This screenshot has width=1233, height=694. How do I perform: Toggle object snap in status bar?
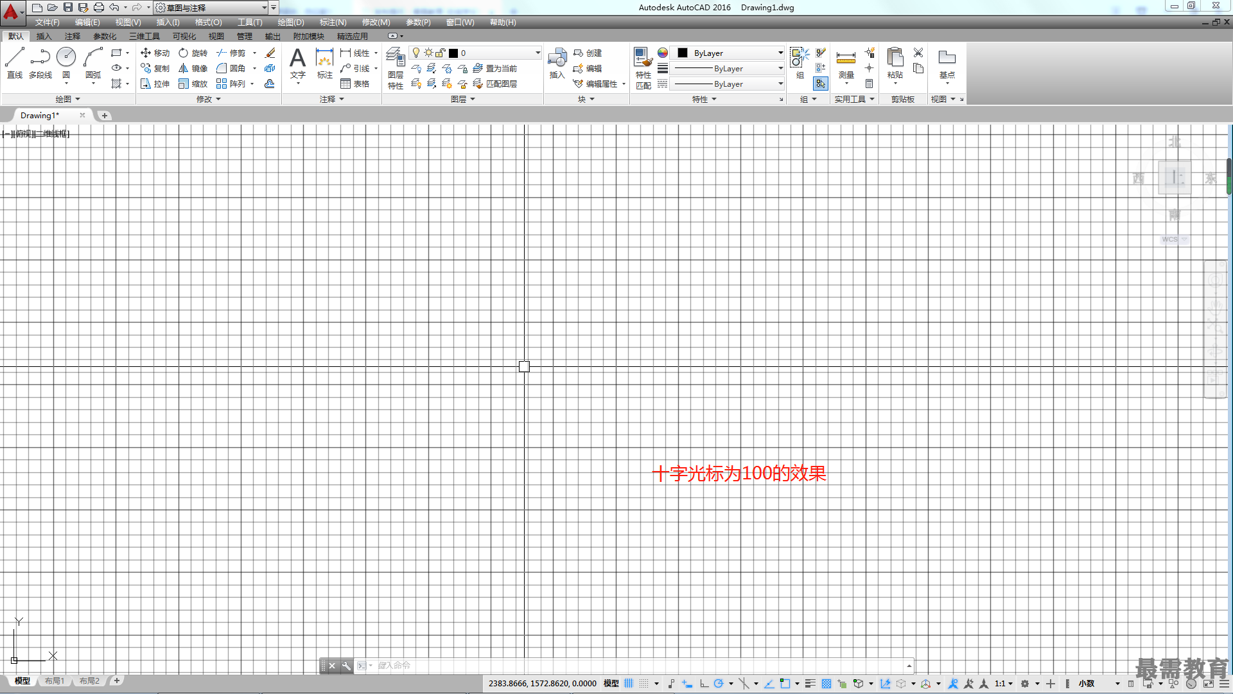coord(785,684)
